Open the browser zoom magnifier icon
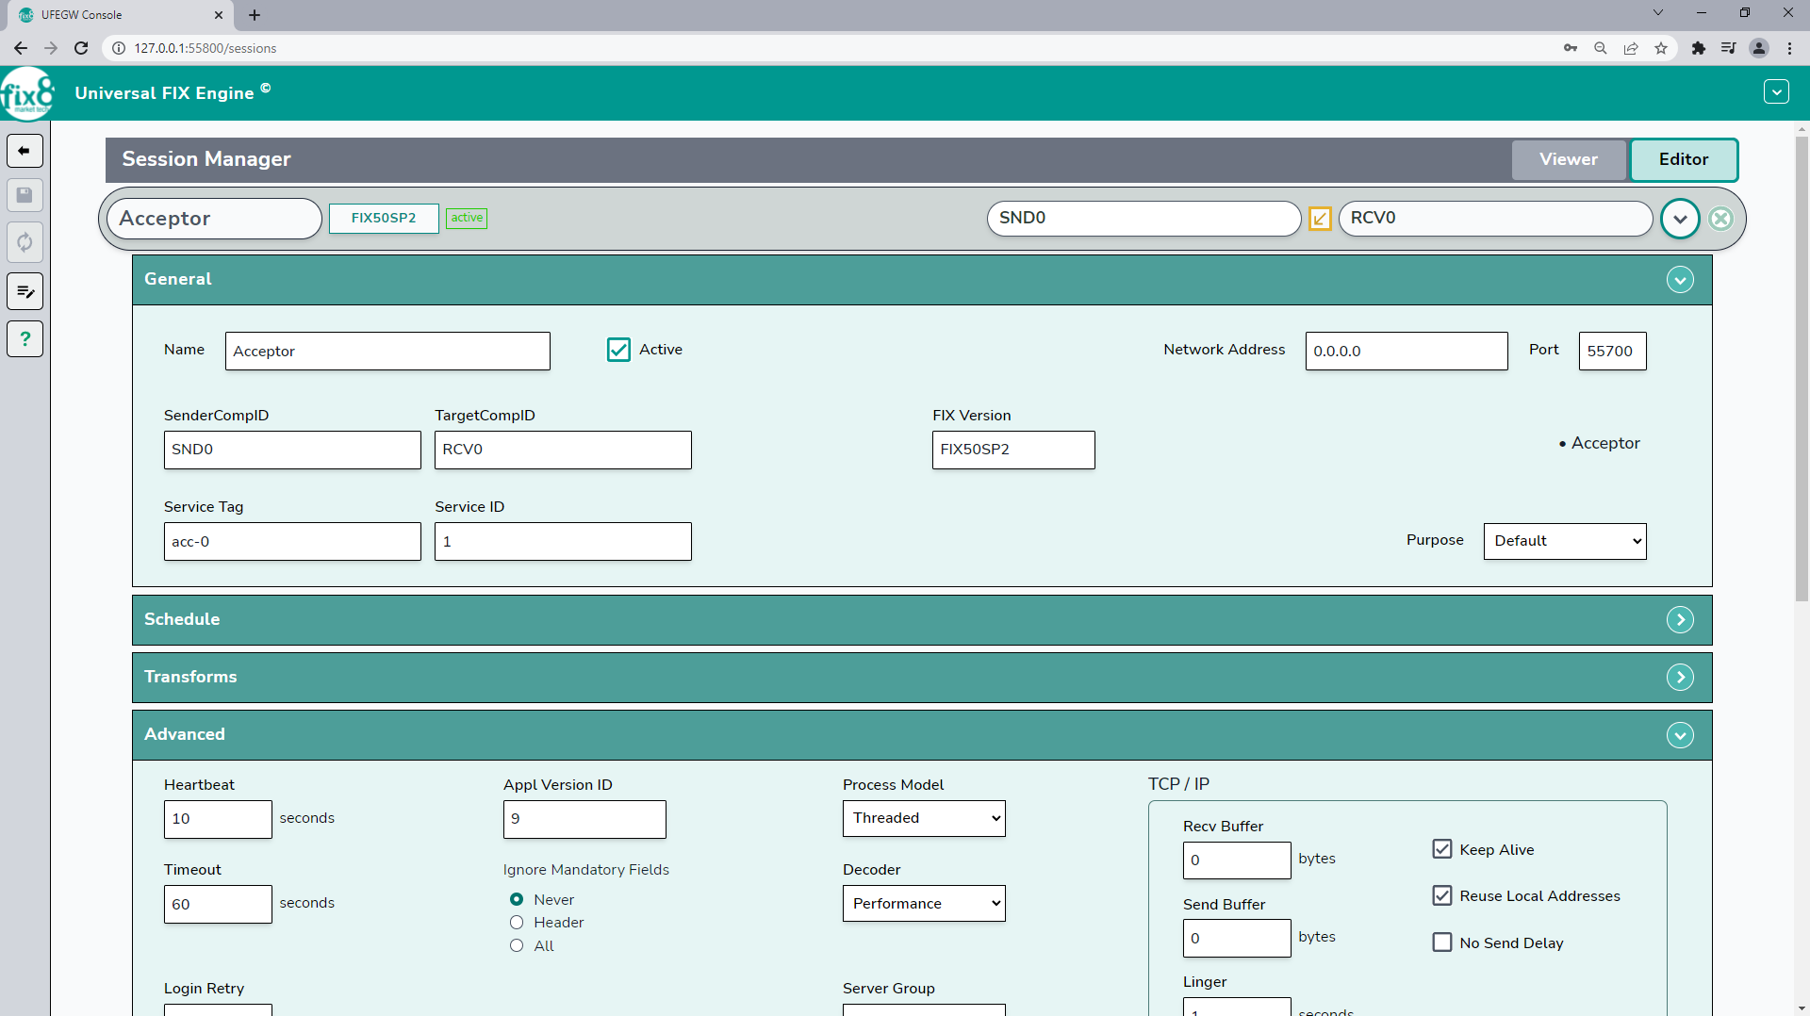 click(x=1601, y=48)
